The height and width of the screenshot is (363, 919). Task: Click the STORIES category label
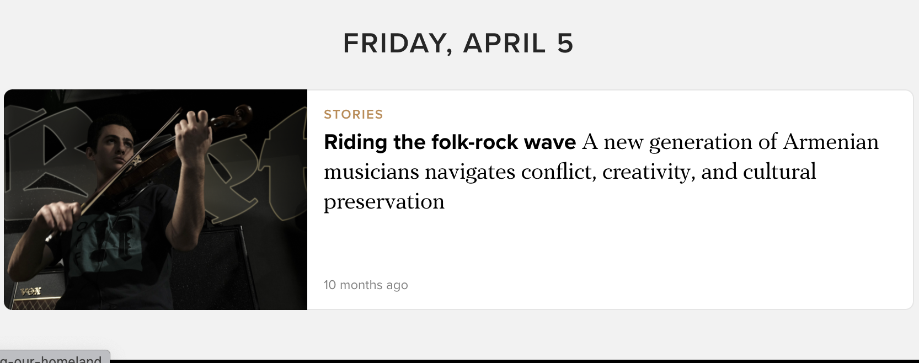(353, 115)
